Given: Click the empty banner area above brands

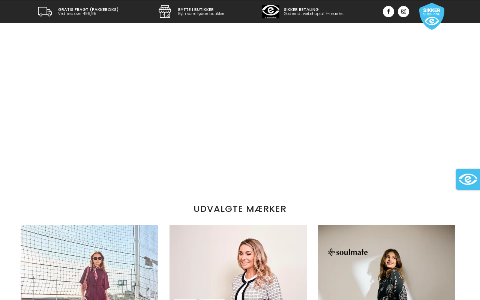Looking at the screenshot, I should coord(240,109).
